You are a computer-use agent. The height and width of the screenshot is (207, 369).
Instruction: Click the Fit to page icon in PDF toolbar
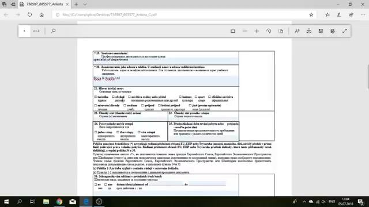(233, 31)
